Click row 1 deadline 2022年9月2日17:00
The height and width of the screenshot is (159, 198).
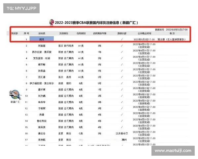(144, 39)
